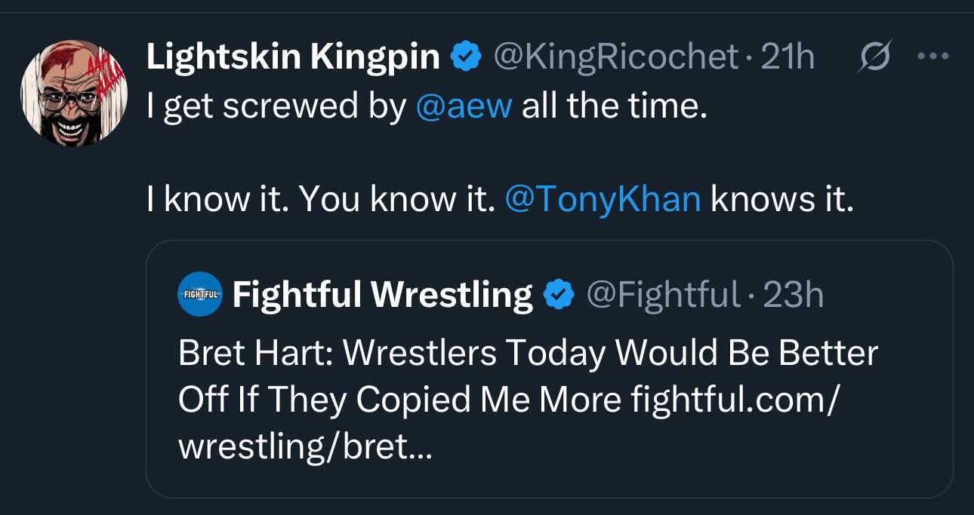Click the "knows it." text after @TonyKhan
This screenshot has height=515, width=974.
(x=781, y=198)
